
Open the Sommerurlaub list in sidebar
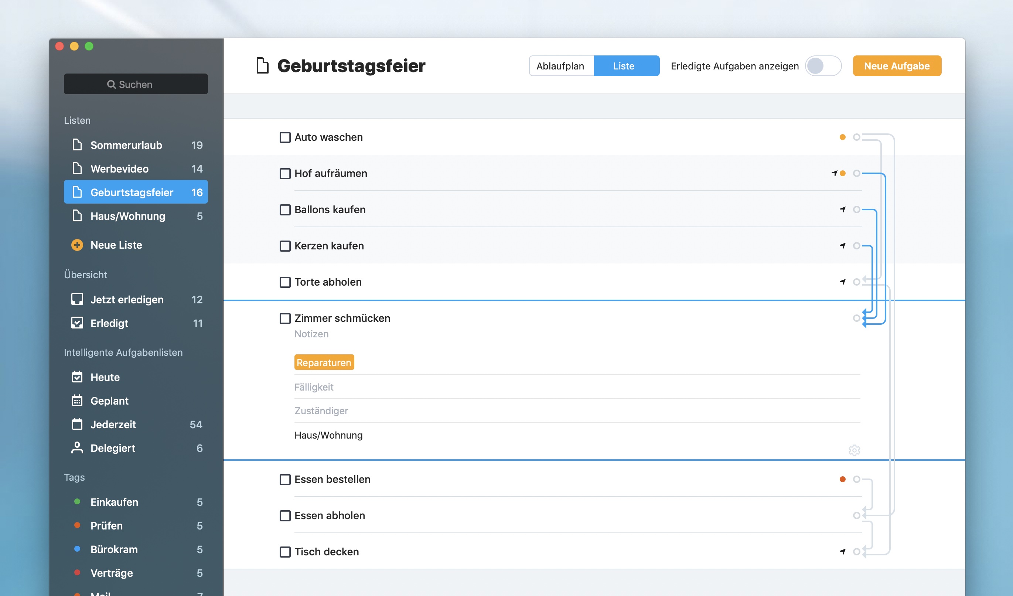coord(126,145)
